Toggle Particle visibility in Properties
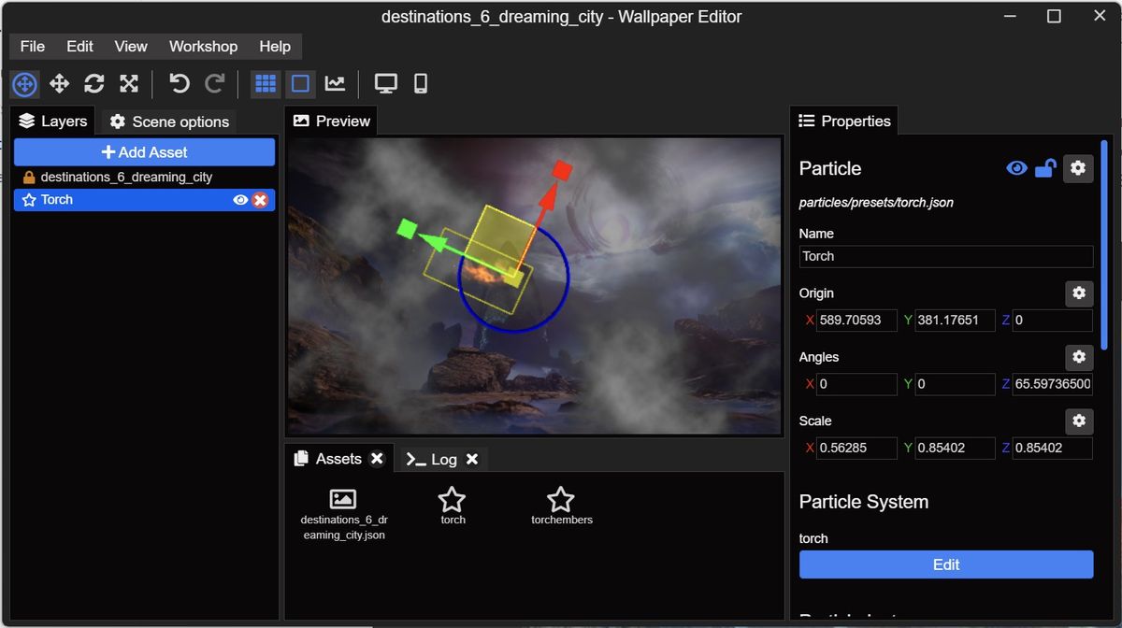1122x628 pixels. pyautogui.click(x=1016, y=168)
